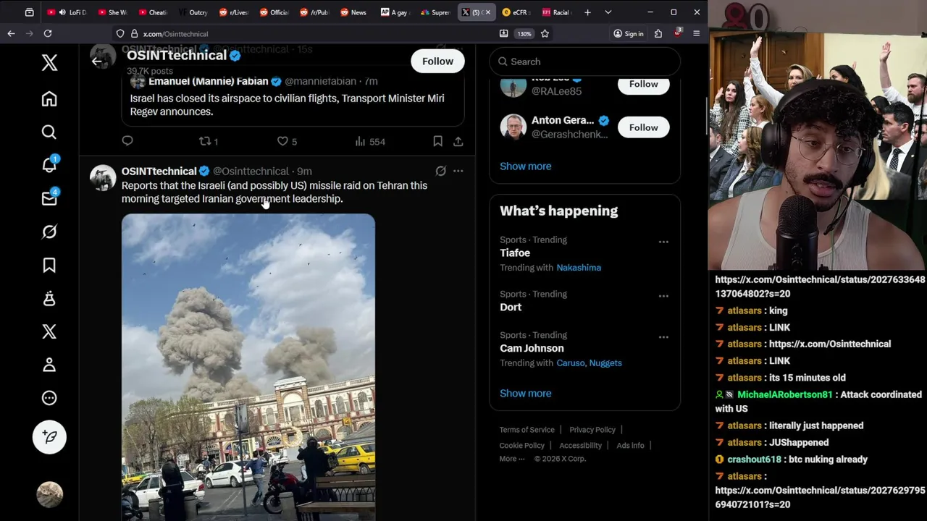The image size is (927, 521).
Task: Follow OSINTtechnical via header Follow button
Action: click(x=437, y=62)
